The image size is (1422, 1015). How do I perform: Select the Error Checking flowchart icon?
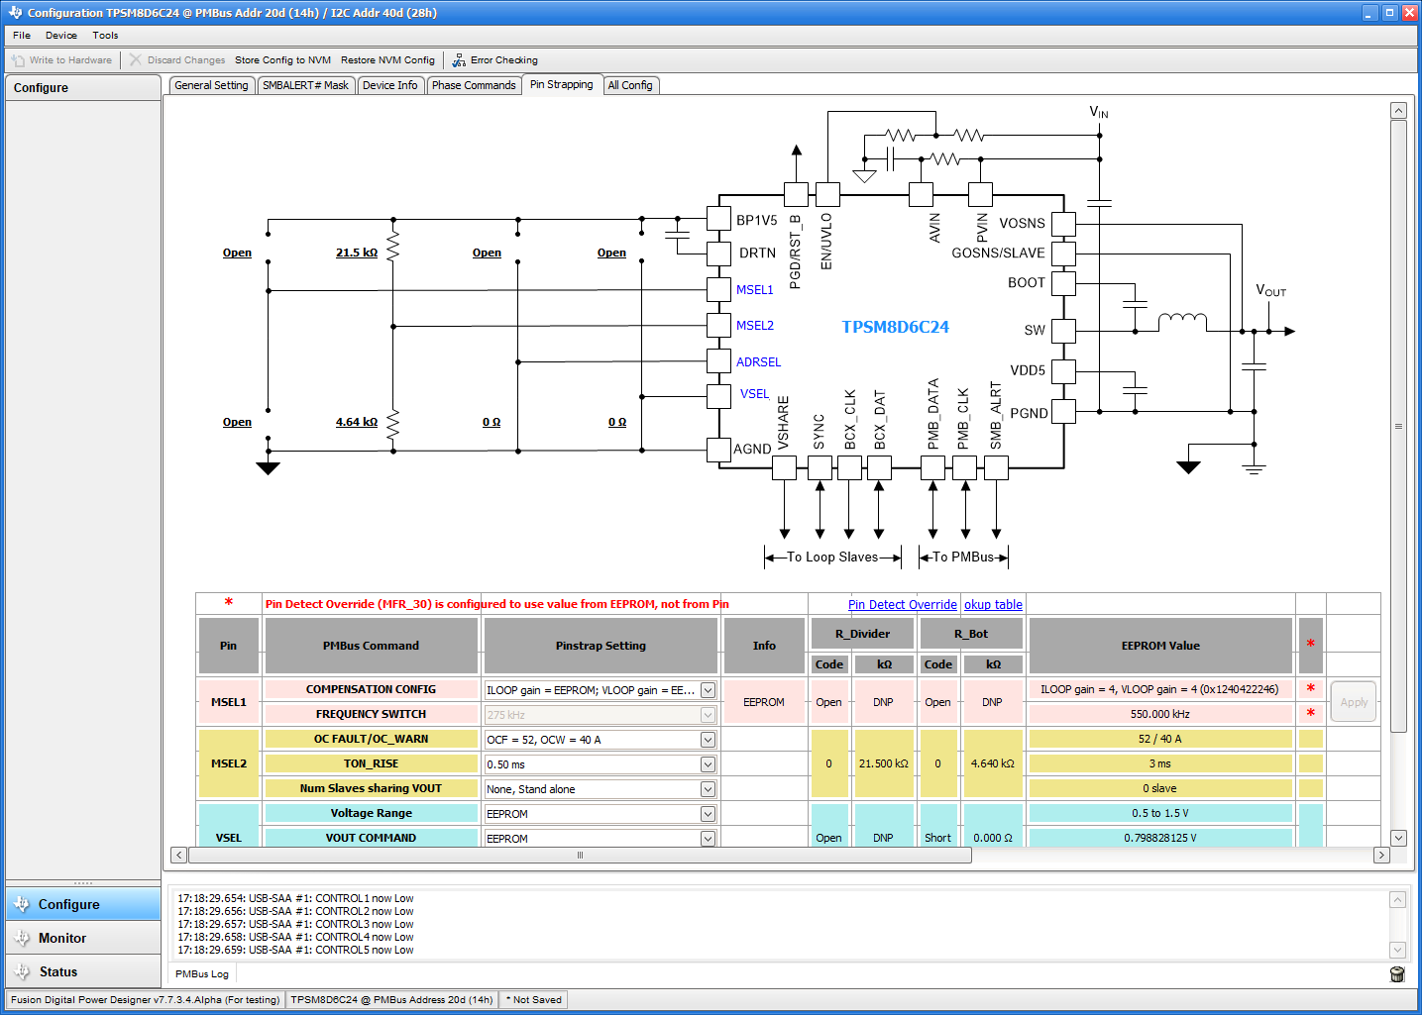[x=458, y=59]
